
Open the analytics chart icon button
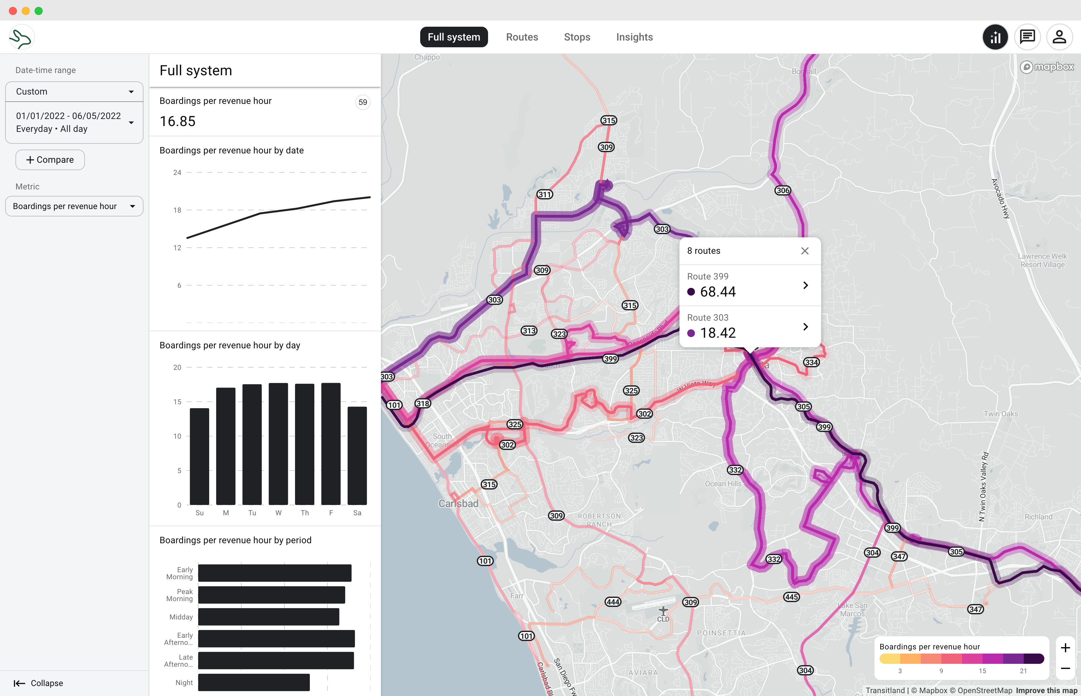coord(995,37)
